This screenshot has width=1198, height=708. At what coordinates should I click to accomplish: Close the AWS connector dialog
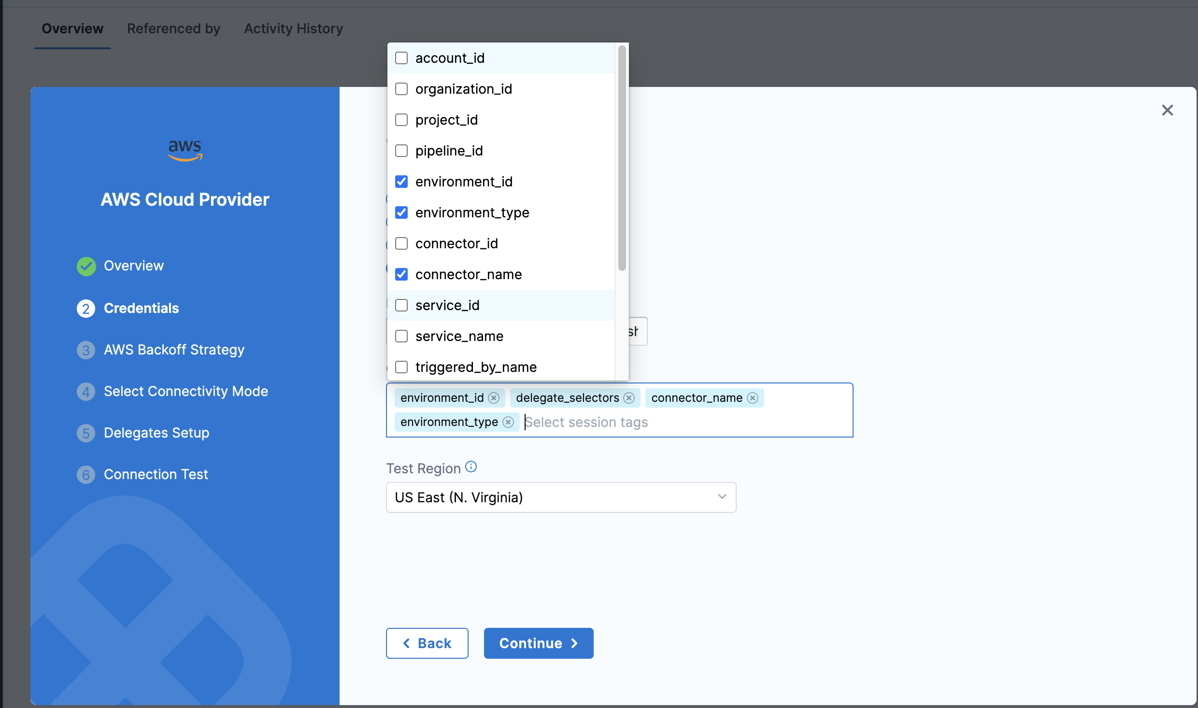click(x=1168, y=110)
